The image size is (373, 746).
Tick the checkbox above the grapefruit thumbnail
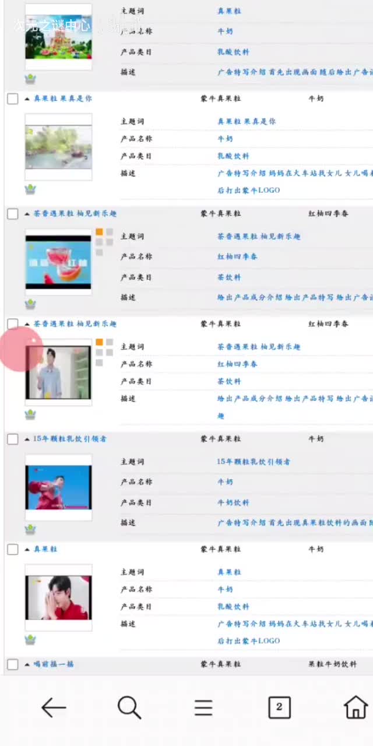pyautogui.click(x=13, y=214)
